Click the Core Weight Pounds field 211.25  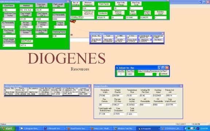coord(26,19)
